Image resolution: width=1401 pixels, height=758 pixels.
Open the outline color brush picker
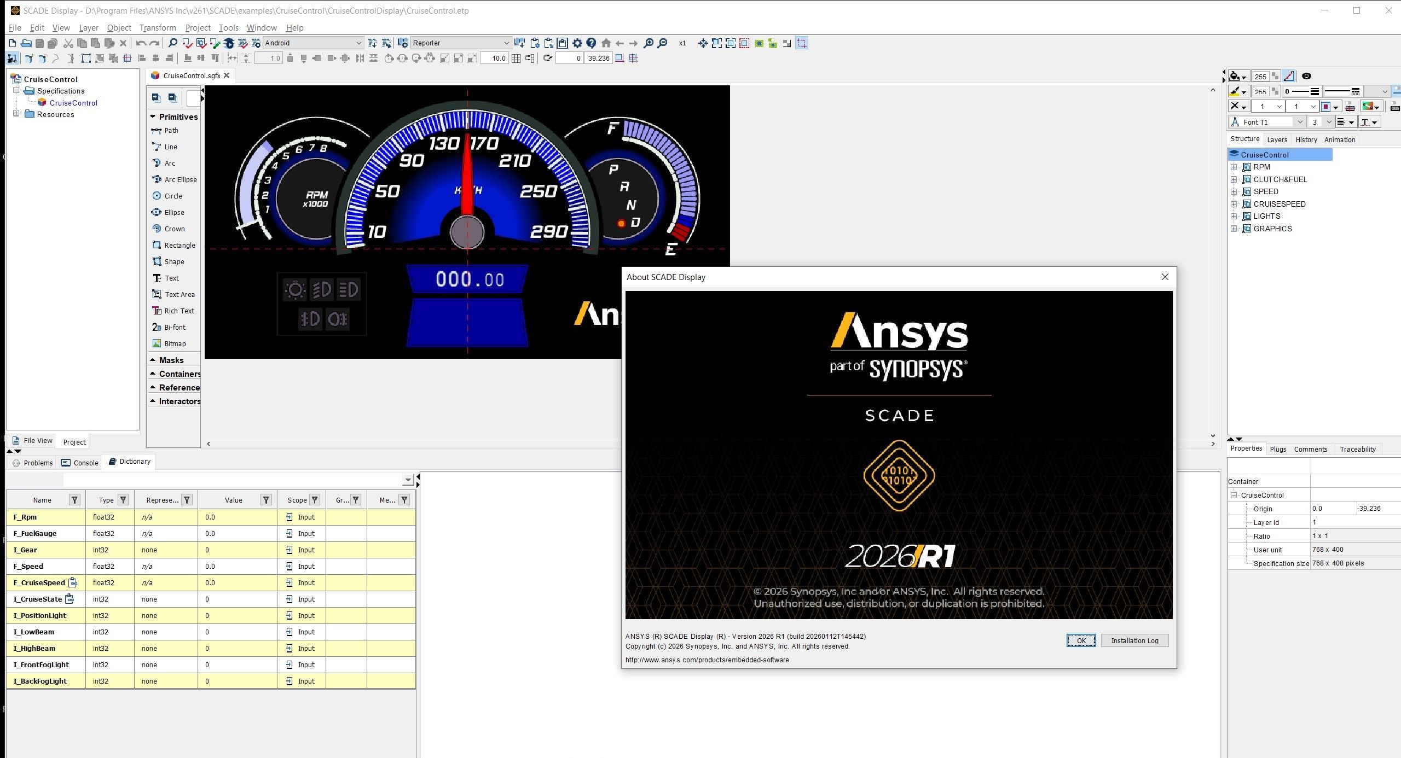click(1238, 91)
